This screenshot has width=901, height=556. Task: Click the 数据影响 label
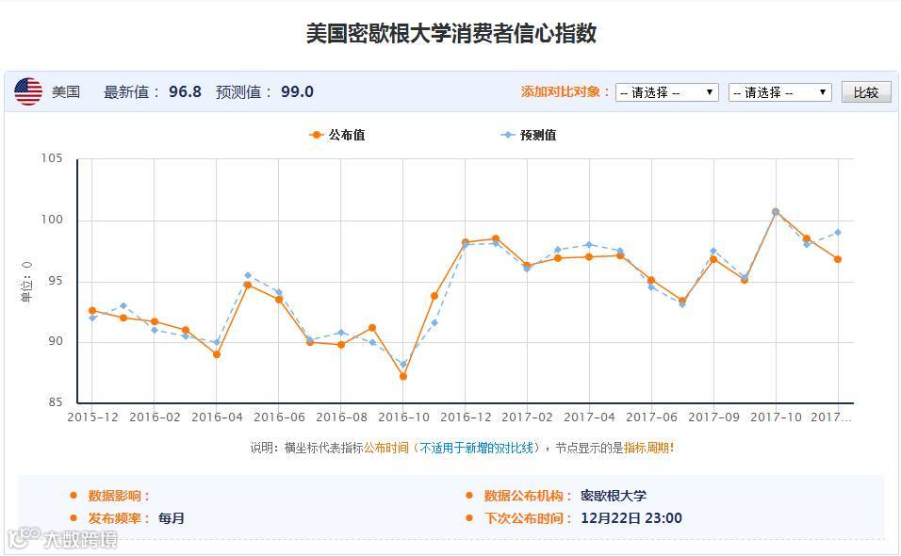pos(118,496)
